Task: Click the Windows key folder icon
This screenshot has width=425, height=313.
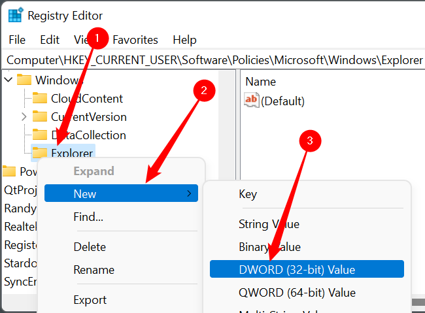Action: pyautogui.click(x=24, y=80)
